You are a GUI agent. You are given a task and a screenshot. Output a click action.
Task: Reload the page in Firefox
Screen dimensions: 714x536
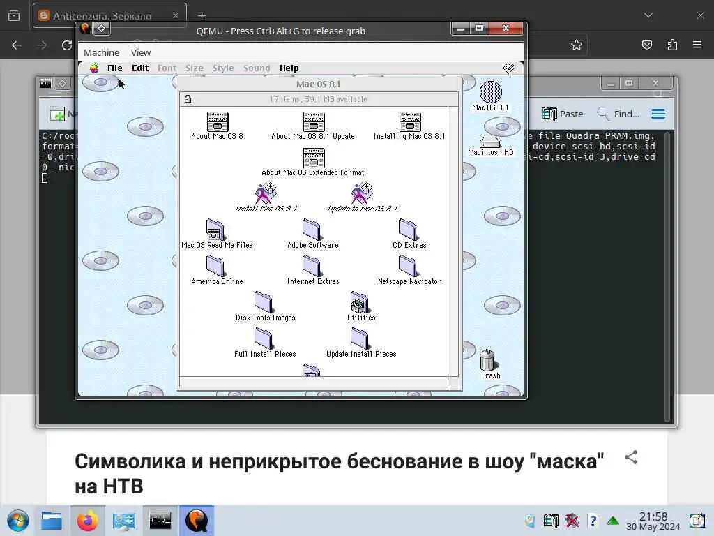pyautogui.click(x=67, y=45)
